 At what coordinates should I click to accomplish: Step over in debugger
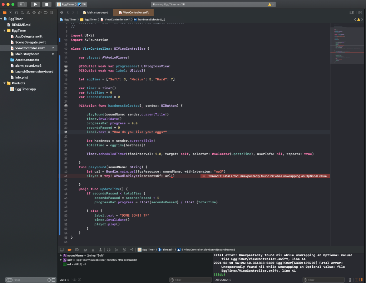(85, 250)
